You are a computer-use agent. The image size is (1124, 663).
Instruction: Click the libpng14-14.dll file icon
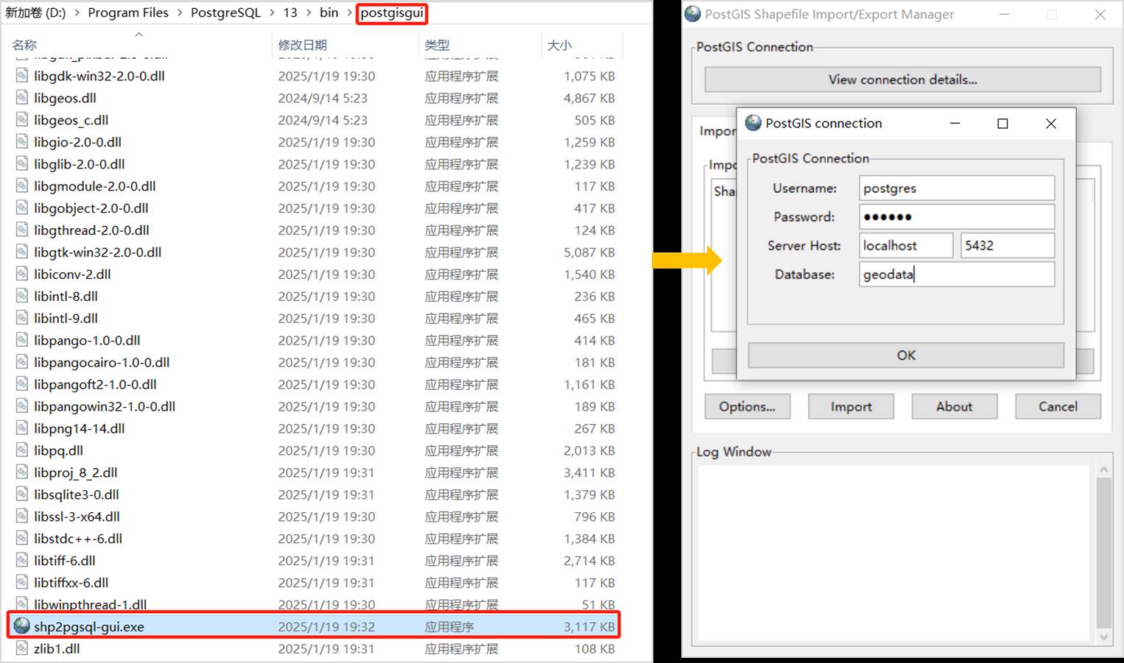coord(22,429)
